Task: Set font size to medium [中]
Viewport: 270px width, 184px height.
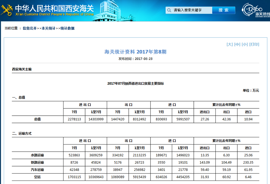Action: click(237, 44)
